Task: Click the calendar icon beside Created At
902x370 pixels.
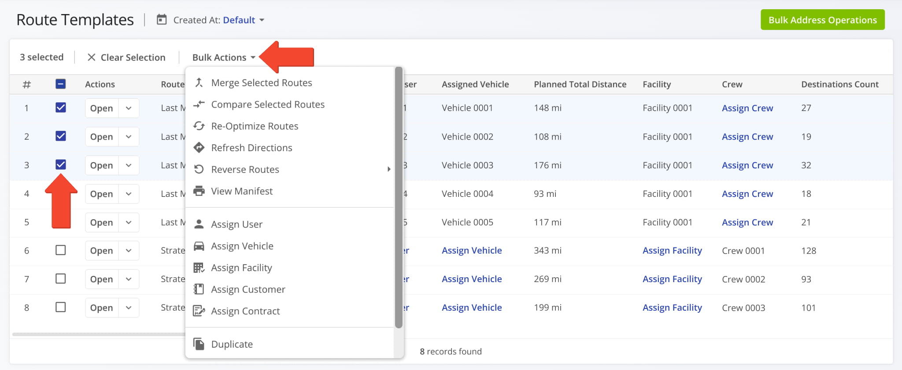Action: pyautogui.click(x=162, y=20)
